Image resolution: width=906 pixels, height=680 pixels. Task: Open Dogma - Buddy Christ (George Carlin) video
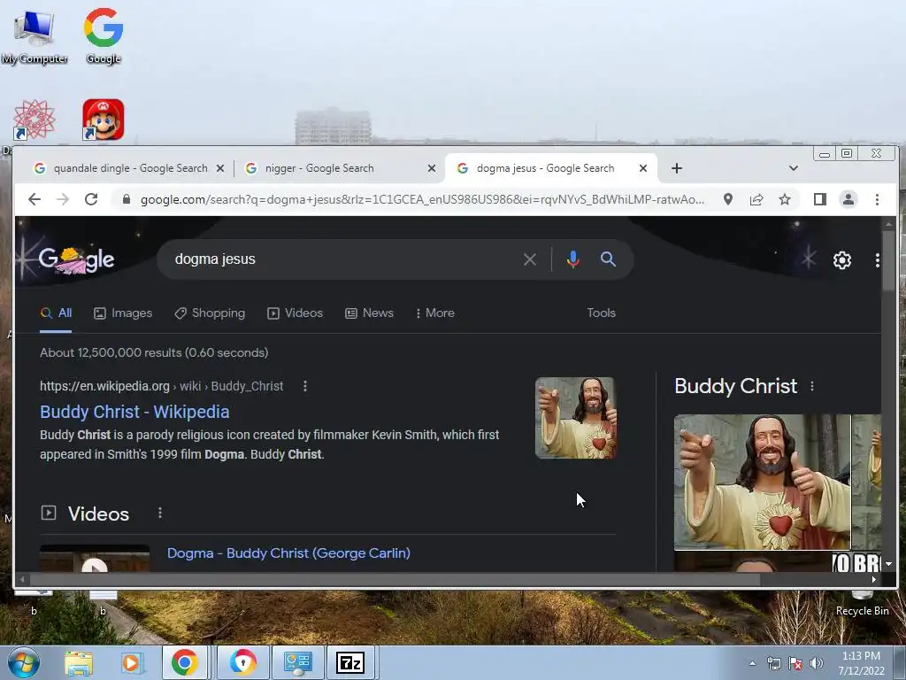pos(289,553)
